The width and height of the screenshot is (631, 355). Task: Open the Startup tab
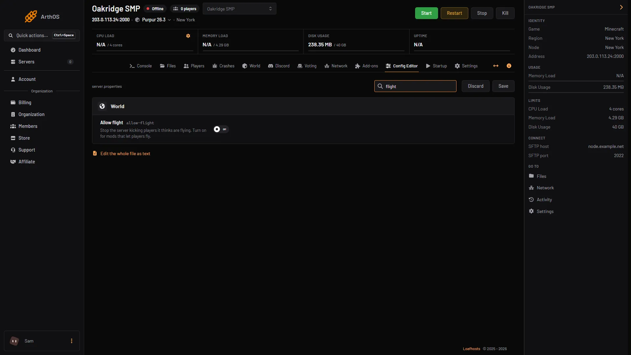[436, 66]
